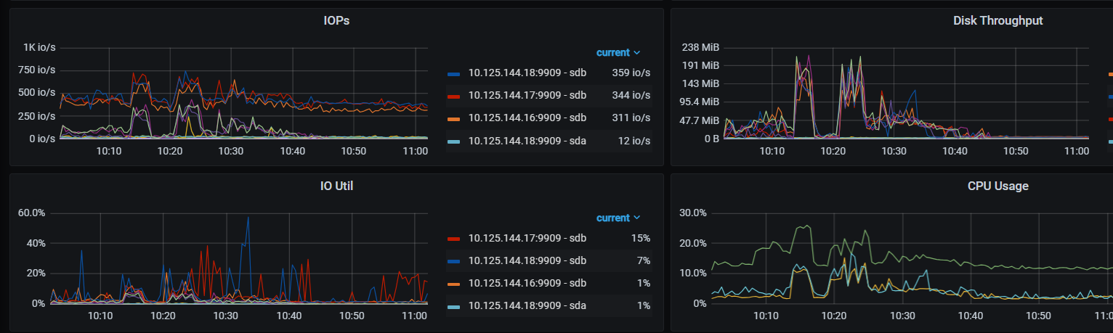Toggle 10.125.144.18:9909 - sdb series label in IOPs legend
The height and width of the screenshot is (333, 1113).
(x=527, y=73)
